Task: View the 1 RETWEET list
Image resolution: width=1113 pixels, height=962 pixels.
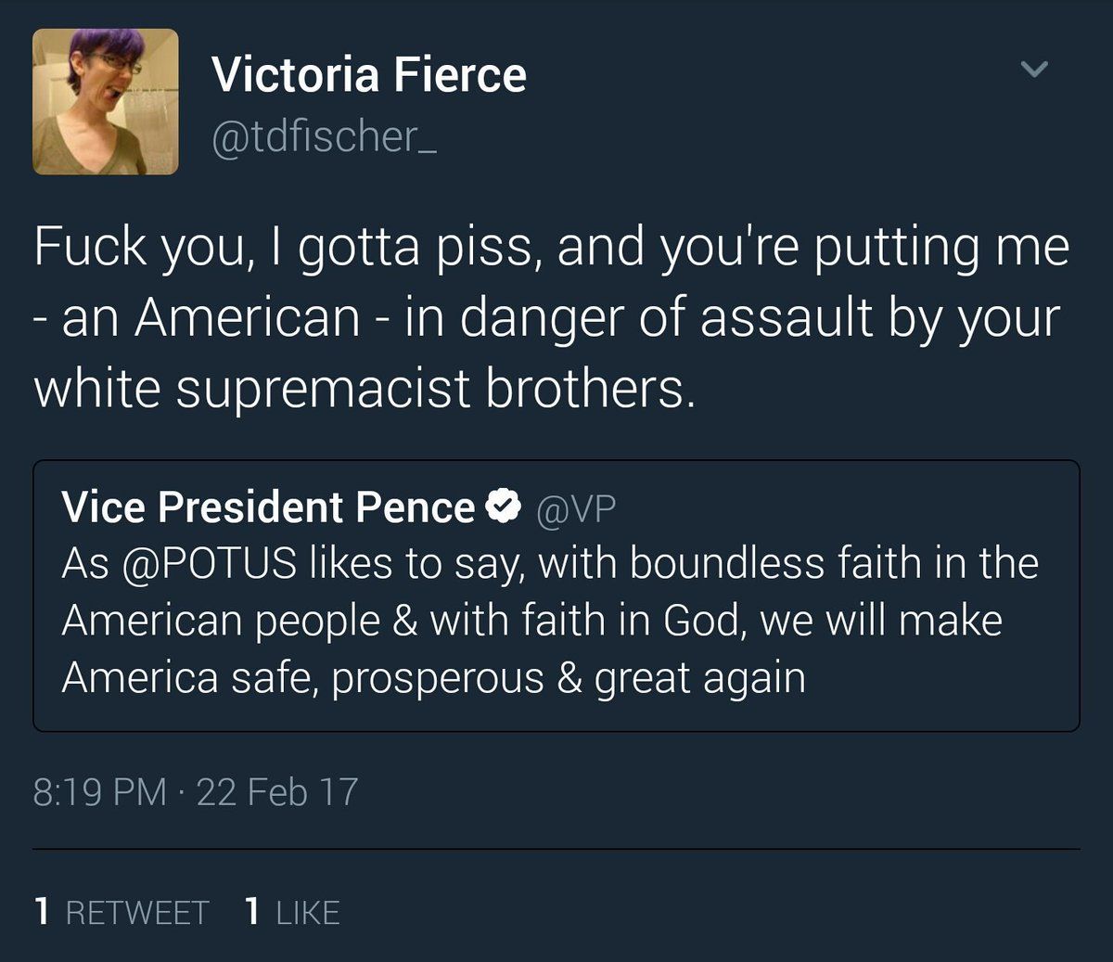Action: pyautogui.click(x=122, y=912)
